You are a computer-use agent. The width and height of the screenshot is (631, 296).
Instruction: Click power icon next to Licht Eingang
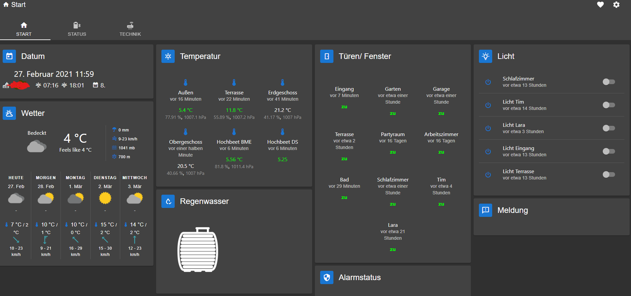(488, 151)
